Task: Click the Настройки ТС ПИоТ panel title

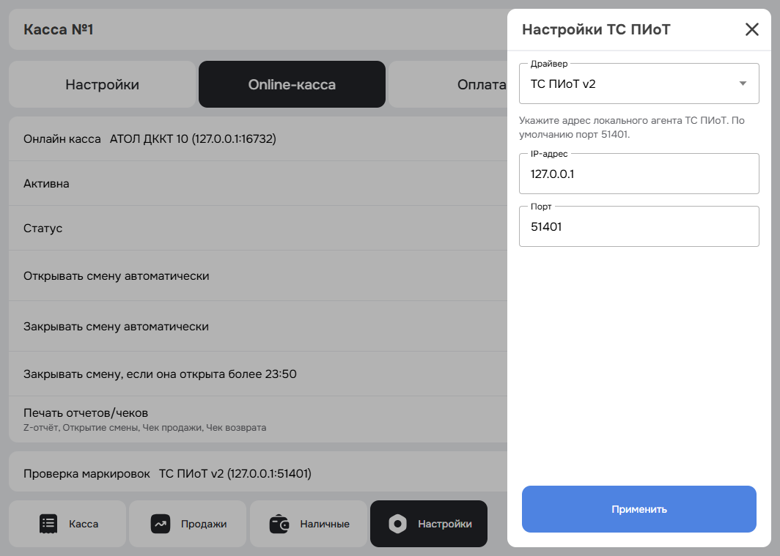Action: tap(596, 29)
